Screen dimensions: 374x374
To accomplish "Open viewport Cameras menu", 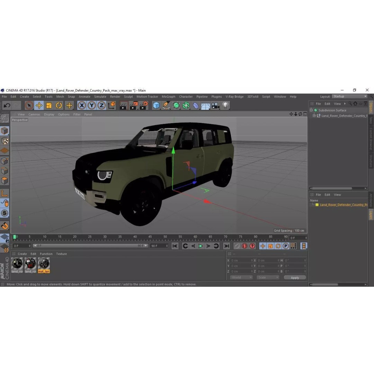I will 34,115.
